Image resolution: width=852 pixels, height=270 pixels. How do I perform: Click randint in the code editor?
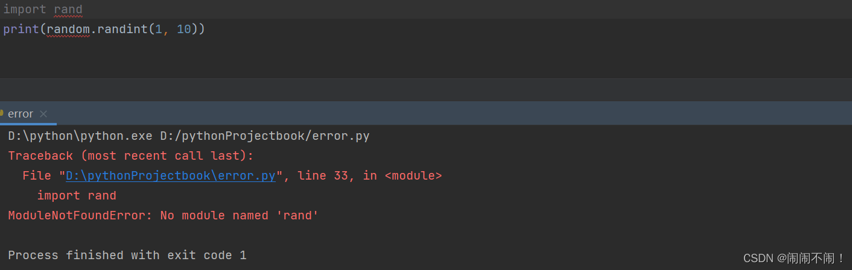point(121,29)
